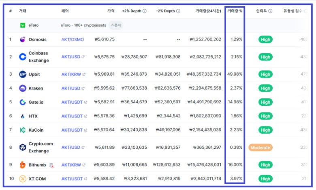Open Bithumb AKT/KRW pair link
Image resolution: width=316 pixels, height=190 pixels.
[71, 165]
